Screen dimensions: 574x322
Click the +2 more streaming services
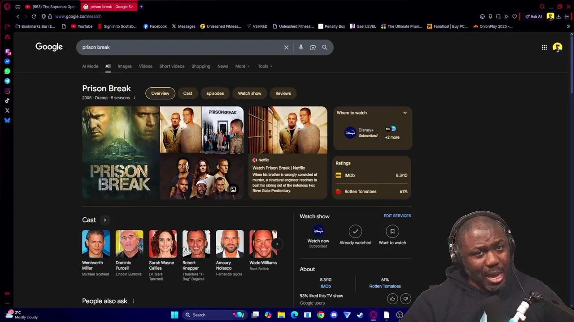pos(392,133)
